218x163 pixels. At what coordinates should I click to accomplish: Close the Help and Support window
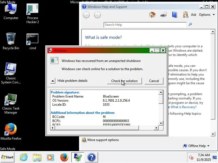(213, 7)
